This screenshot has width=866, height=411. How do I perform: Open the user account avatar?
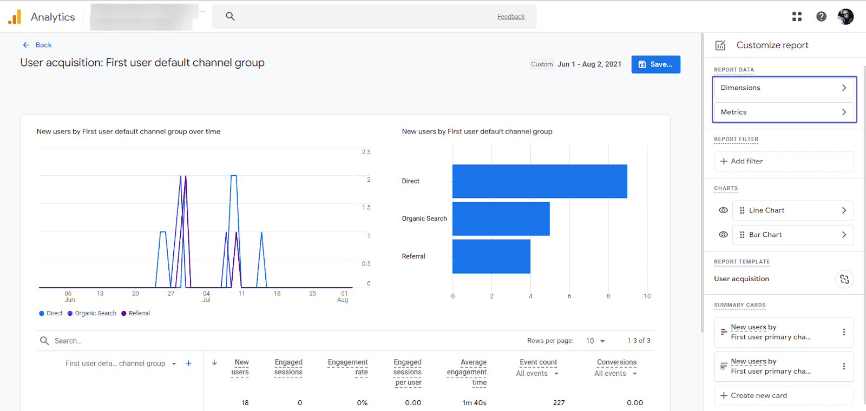pyautogui.click(x=845, y=17)
